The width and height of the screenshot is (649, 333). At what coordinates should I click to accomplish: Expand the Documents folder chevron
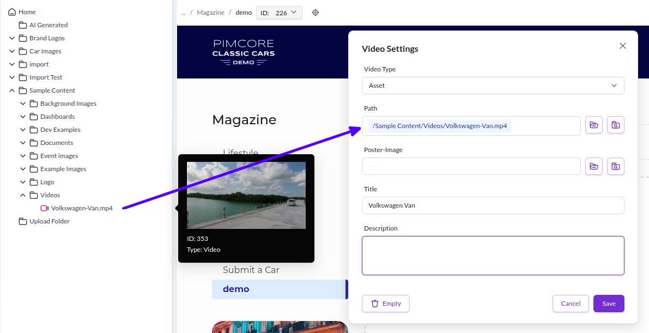tap(23, 142)
